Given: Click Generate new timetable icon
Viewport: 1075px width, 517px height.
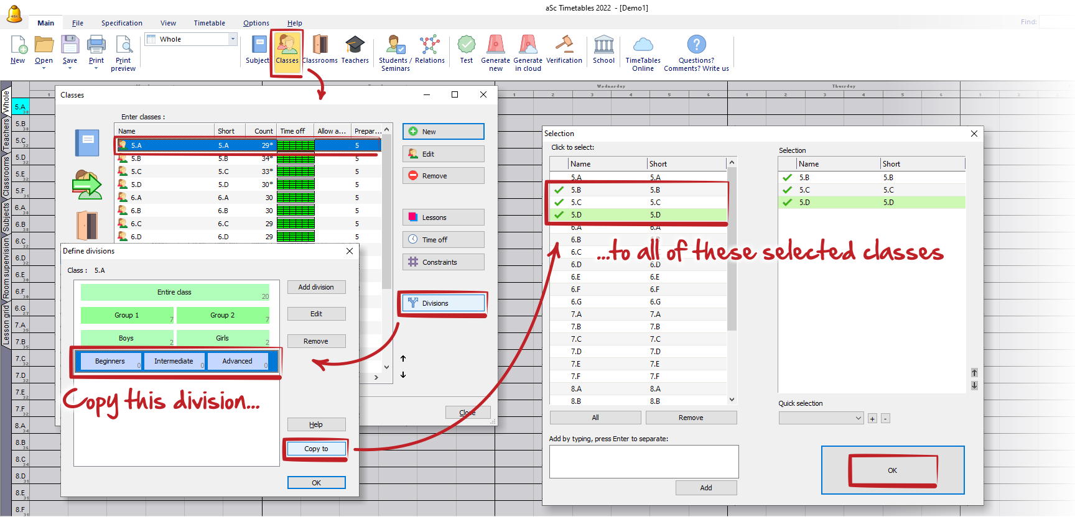Looking at the screenshot, I should [x=495, y=53].
